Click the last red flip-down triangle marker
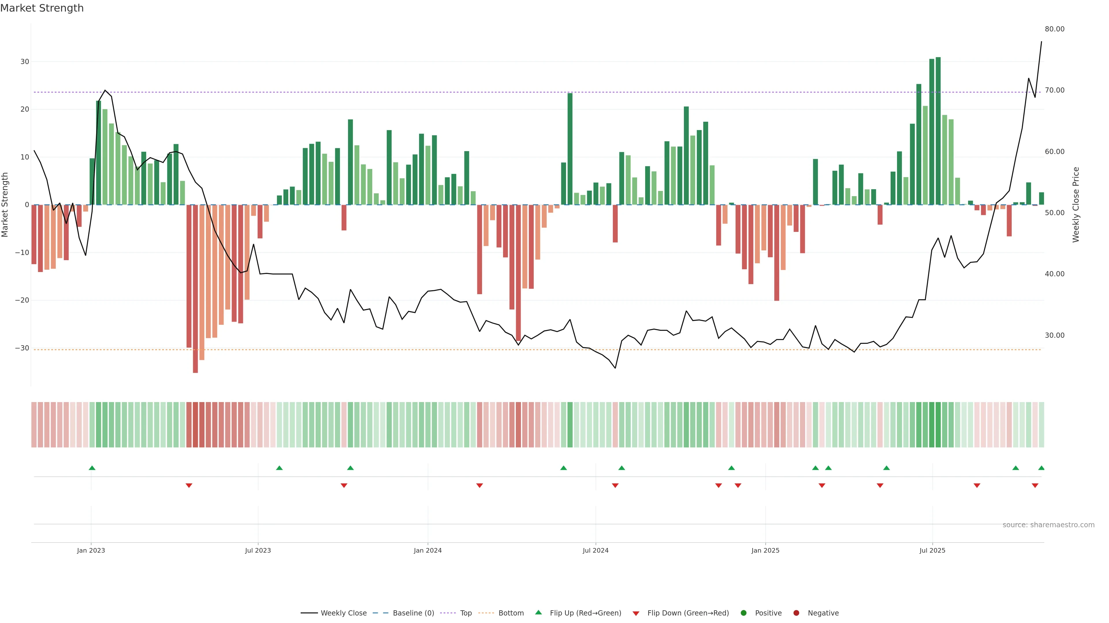 pyautogui.click(x=1035, y=485)
